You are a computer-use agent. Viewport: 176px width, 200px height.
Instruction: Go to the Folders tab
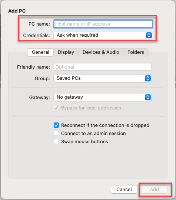click(x=136, y=52)
